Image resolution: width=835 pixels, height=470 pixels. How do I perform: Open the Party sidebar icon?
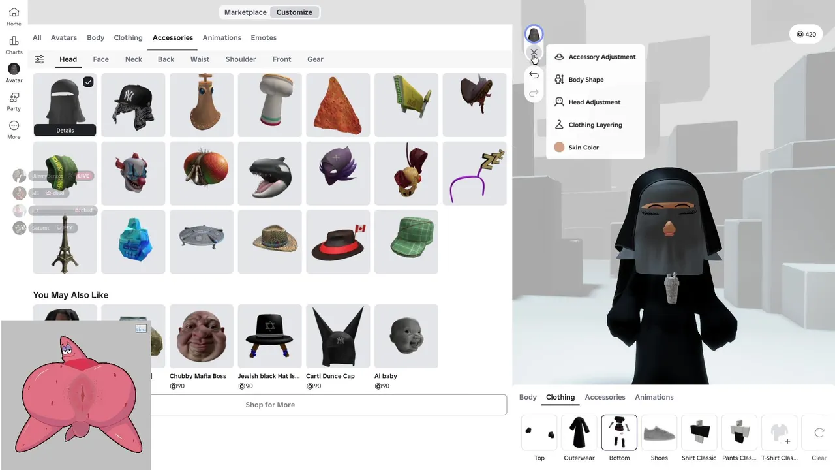[x=14, y=101]
